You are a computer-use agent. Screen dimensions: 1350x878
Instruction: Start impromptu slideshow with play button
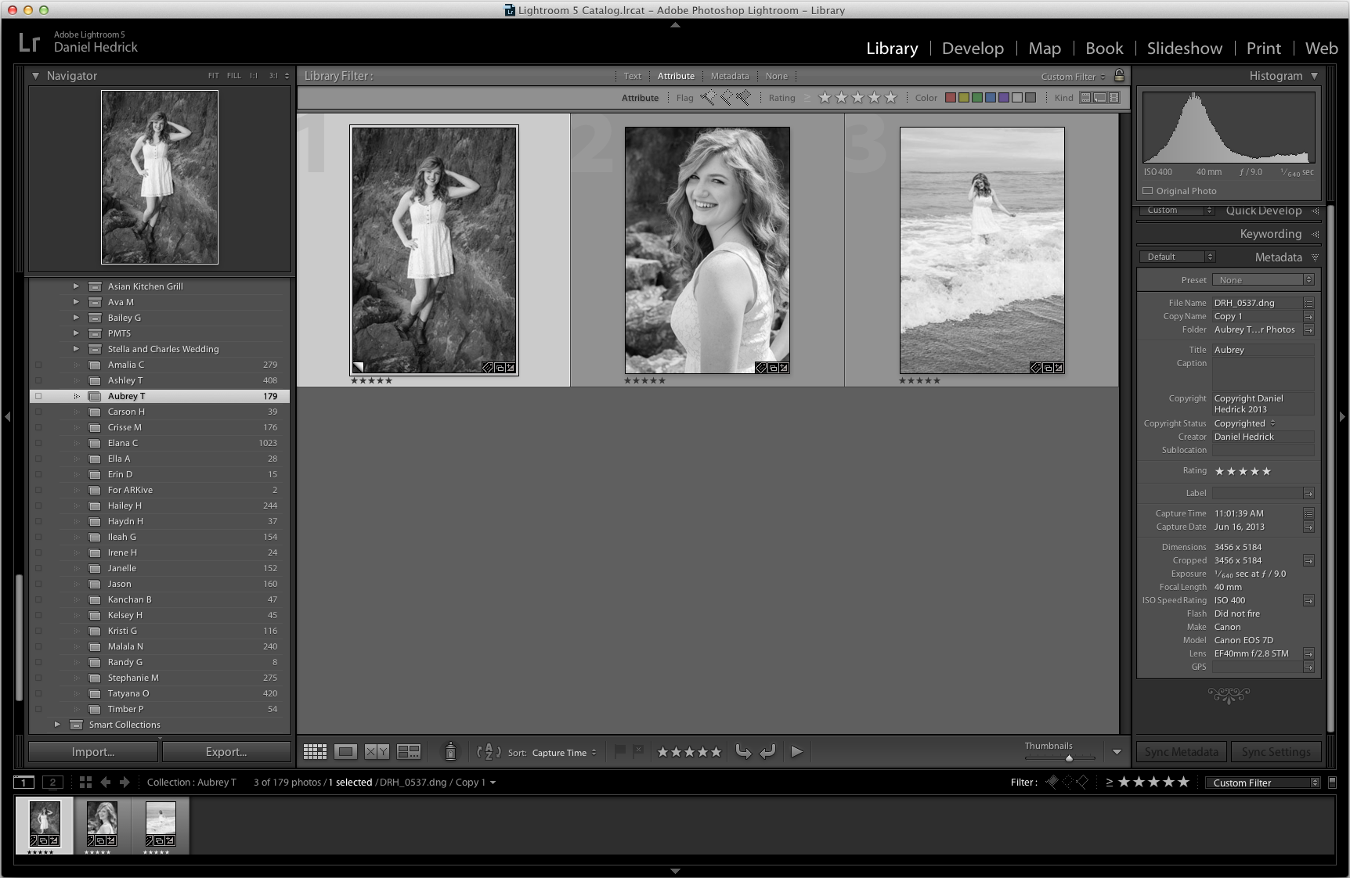tap(796, 752)
